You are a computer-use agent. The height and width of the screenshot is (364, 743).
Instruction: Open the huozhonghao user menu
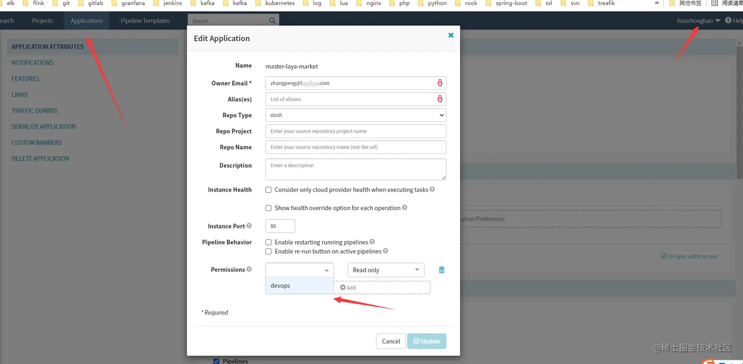click(x=698, y=21)
